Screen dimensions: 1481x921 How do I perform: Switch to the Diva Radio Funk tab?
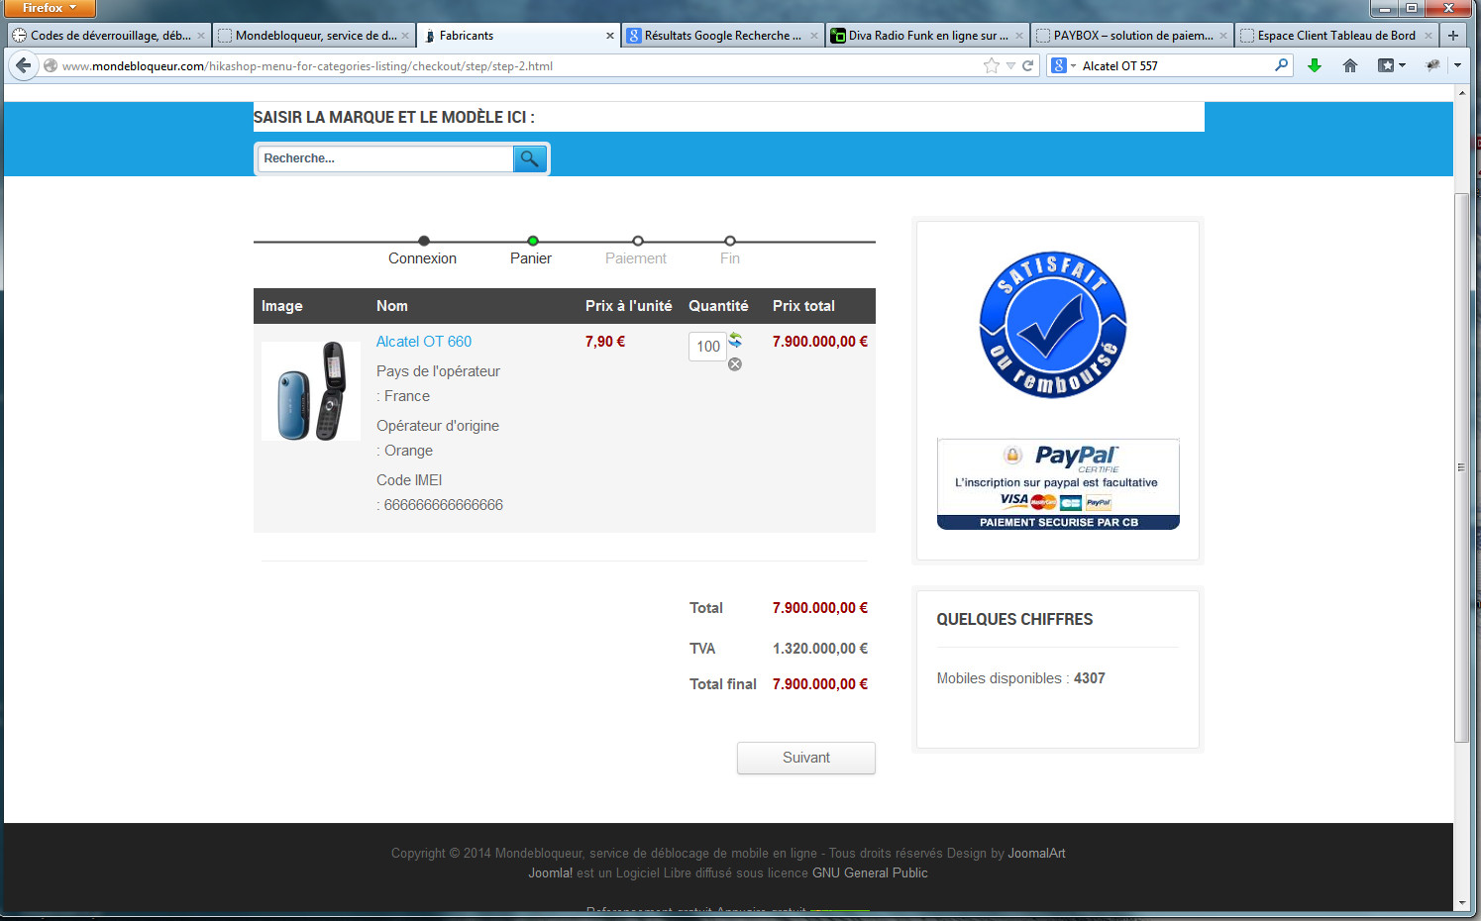coord(927,36)
